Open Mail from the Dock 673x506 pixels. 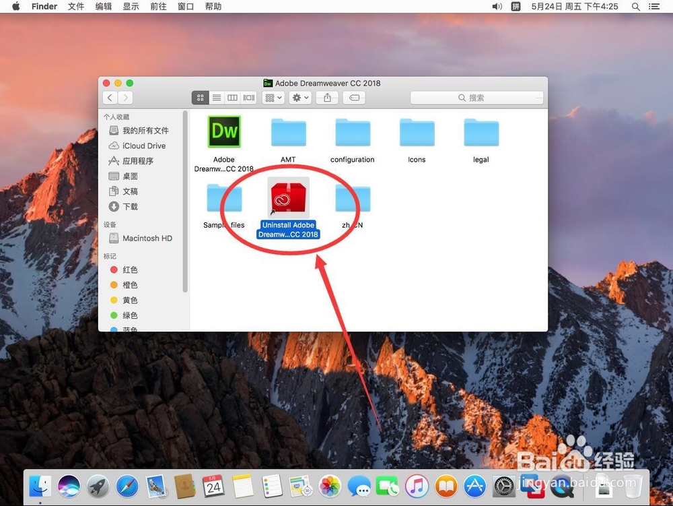(x=156, y=486)
